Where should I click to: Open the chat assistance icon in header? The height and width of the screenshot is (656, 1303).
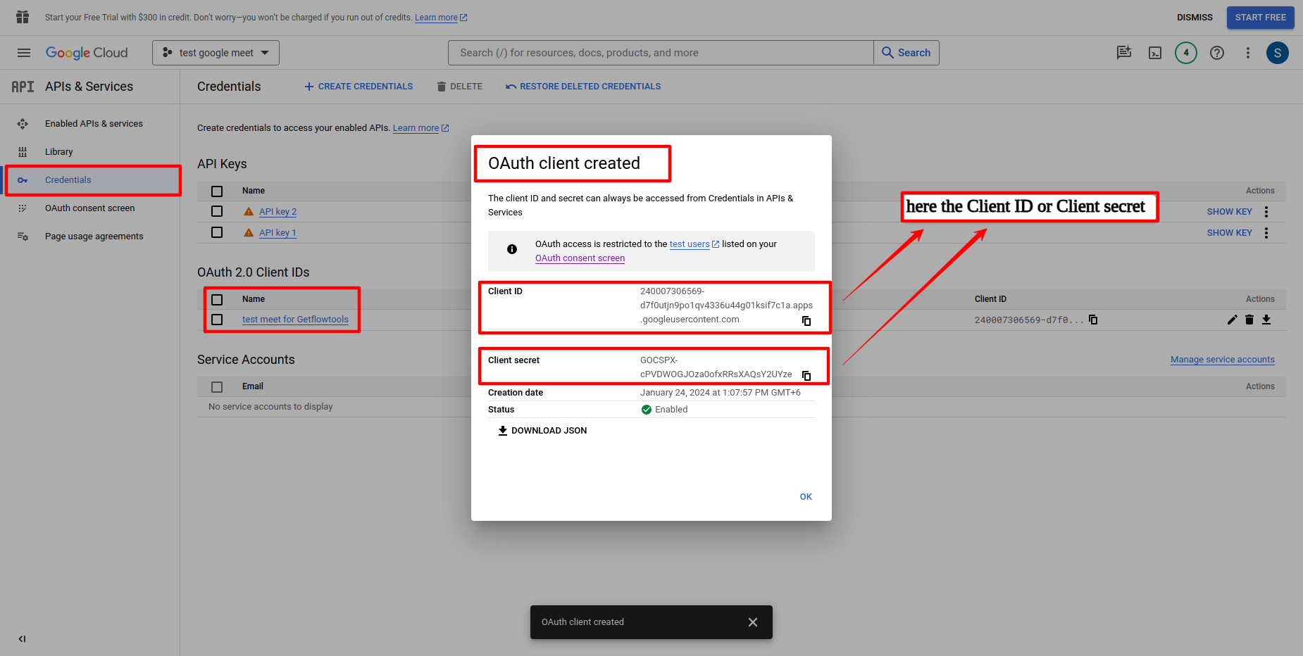1124,53
